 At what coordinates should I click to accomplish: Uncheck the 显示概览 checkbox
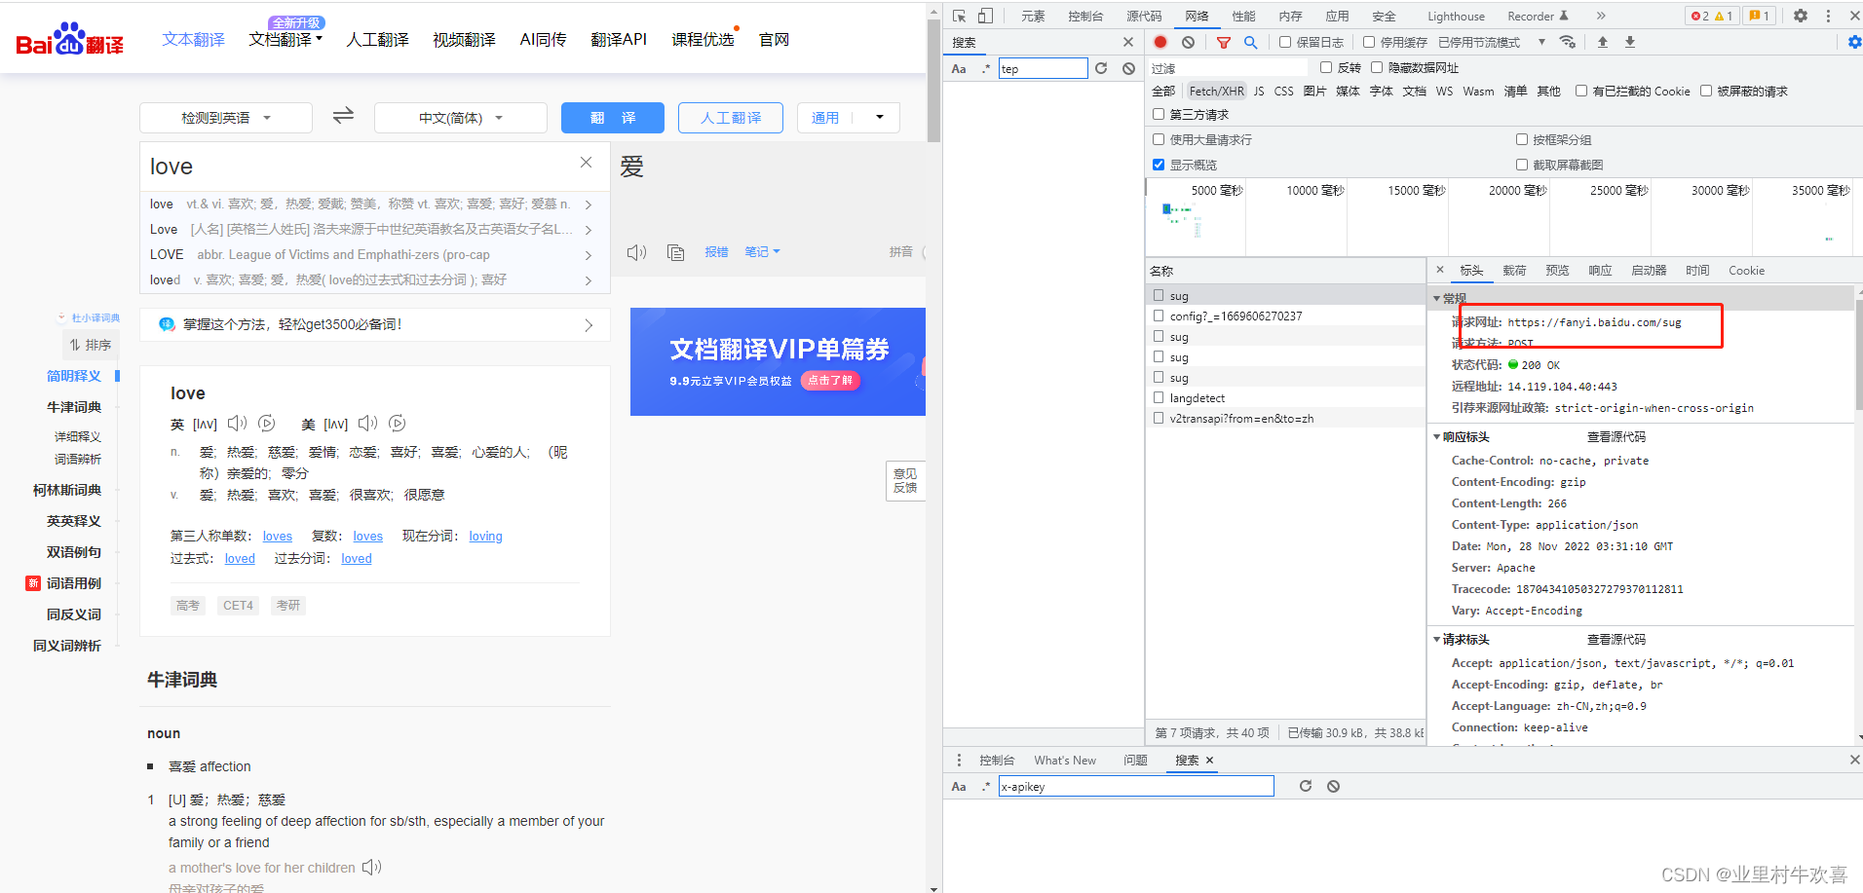point(1159,165)
